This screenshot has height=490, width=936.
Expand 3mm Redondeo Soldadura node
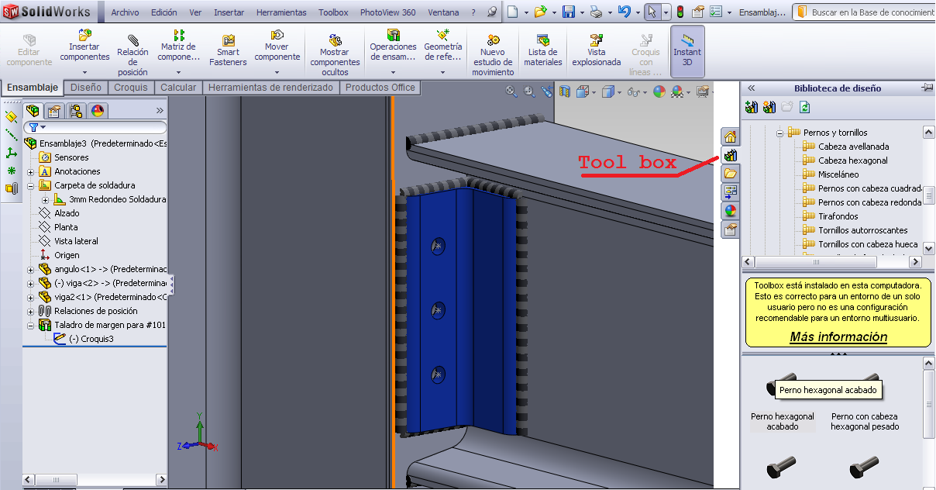pyautogui.click(x=45, y=200)
